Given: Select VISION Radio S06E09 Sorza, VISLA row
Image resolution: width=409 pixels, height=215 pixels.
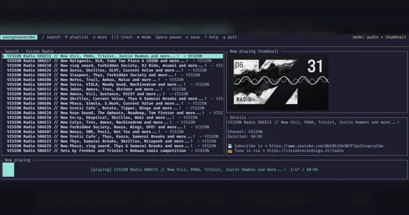Looking at the screenshot, I should tap(112, 84).
